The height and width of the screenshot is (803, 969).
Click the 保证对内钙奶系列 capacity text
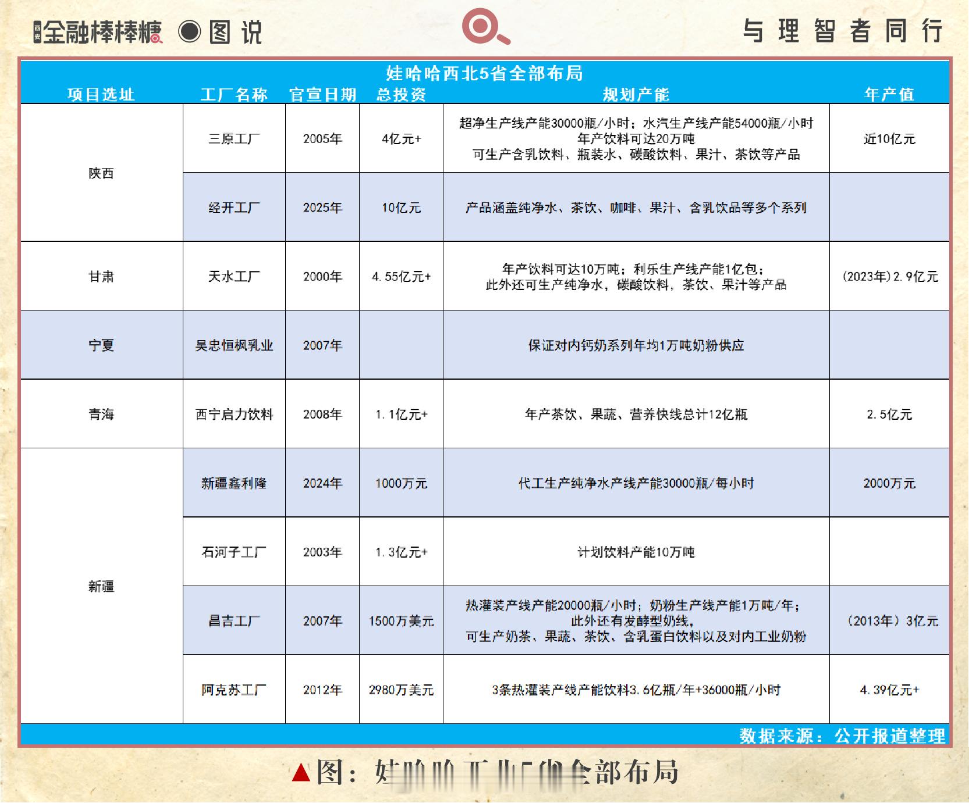pyautogui.click(x=636, y=345)
